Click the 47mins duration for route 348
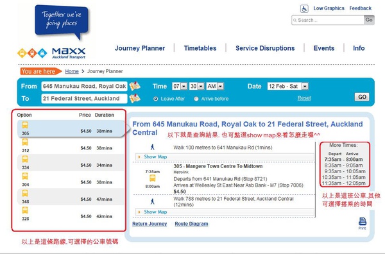Screen dimensions: 385x254 [x=105, y=199]
